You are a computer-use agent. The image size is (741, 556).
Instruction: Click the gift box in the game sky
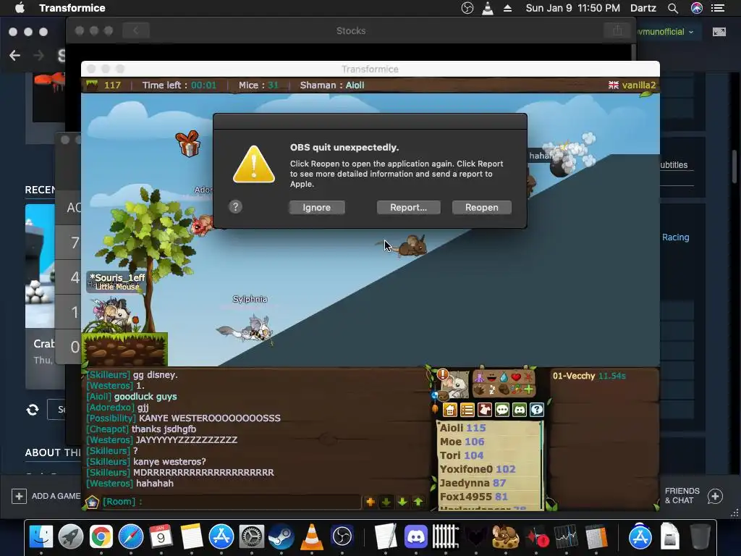[x=188, y=143]
